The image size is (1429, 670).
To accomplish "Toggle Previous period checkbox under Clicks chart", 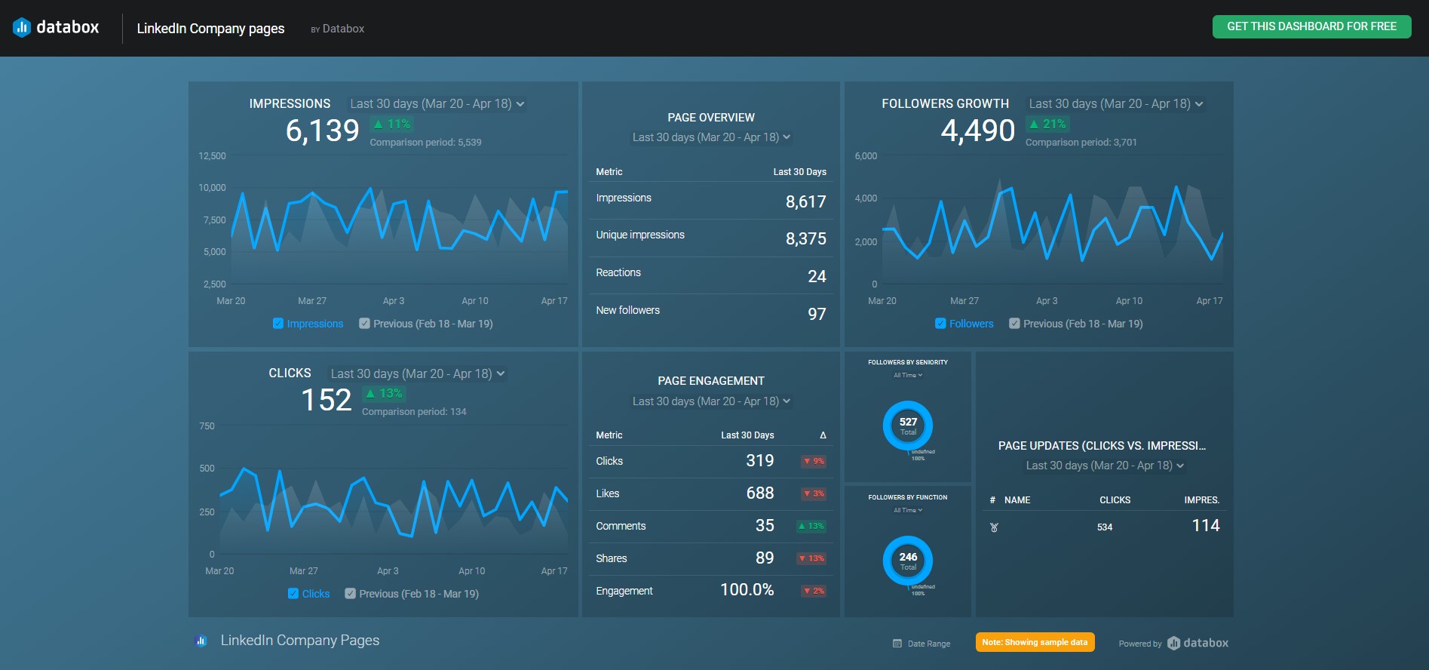I will coord(350,594).
